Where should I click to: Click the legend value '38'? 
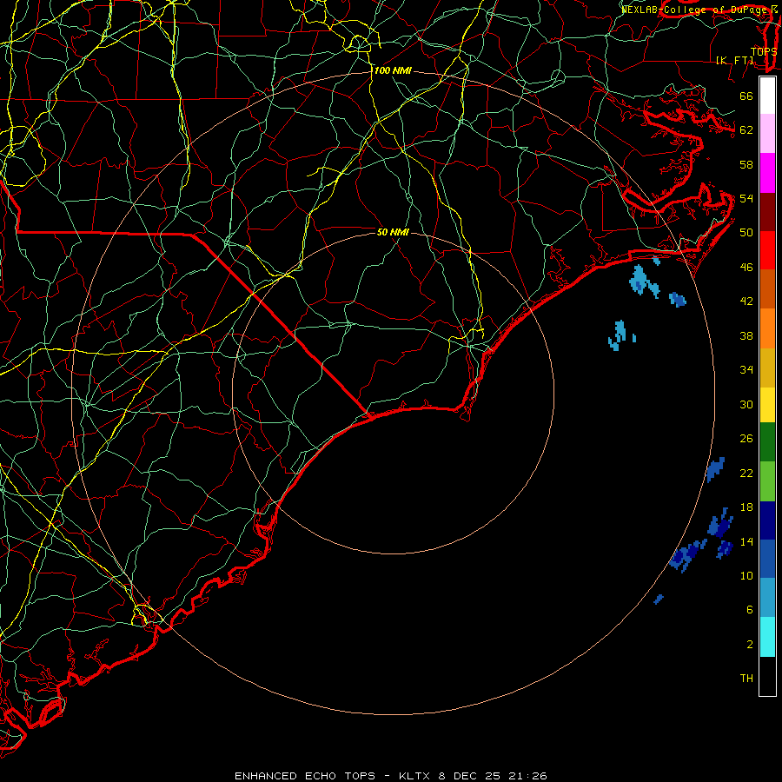pos(746,335)
